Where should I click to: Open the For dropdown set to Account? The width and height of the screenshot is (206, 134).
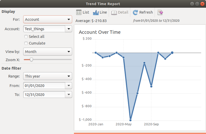click(x=48, y=19)
